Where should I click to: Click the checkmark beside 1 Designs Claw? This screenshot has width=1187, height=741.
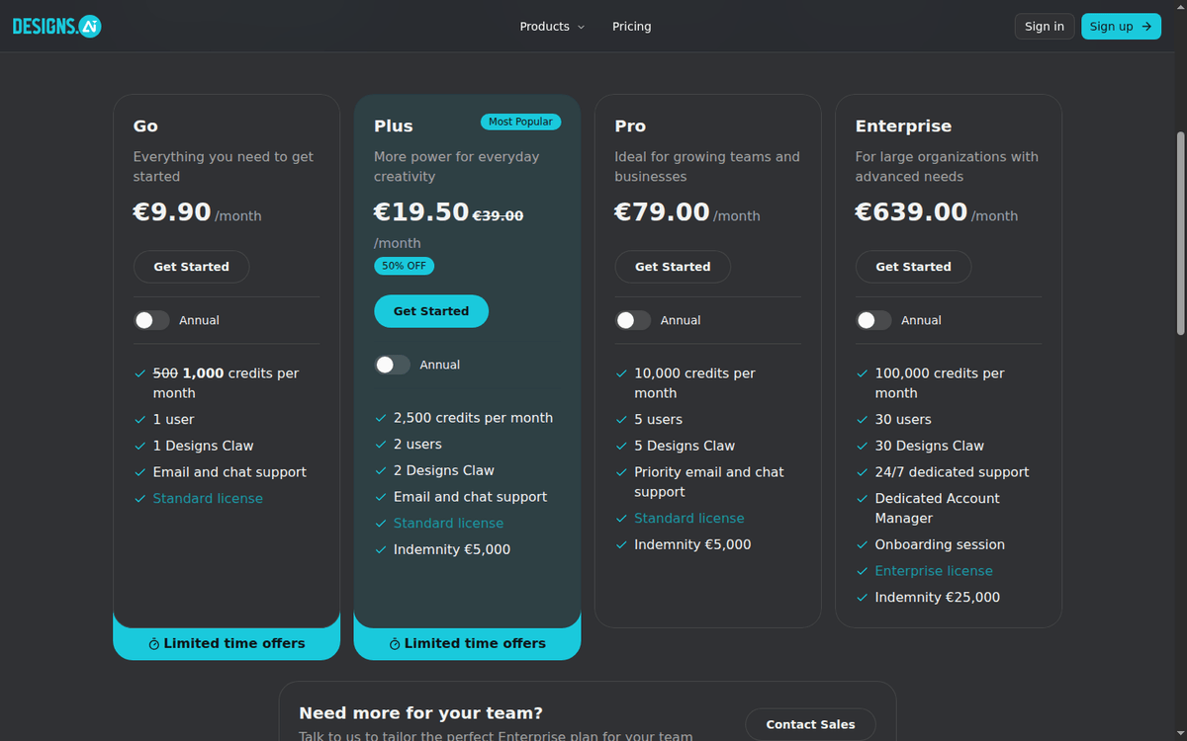coord(139,447)
